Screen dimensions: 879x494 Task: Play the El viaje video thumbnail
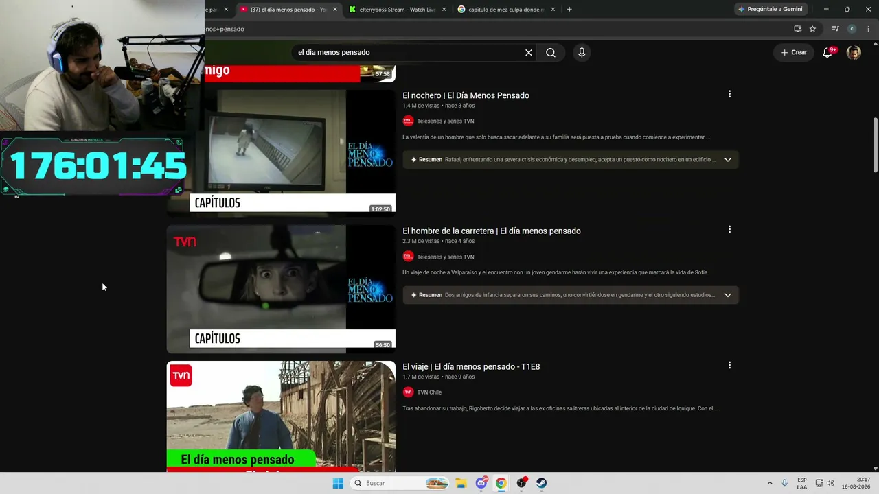point(281,416)
